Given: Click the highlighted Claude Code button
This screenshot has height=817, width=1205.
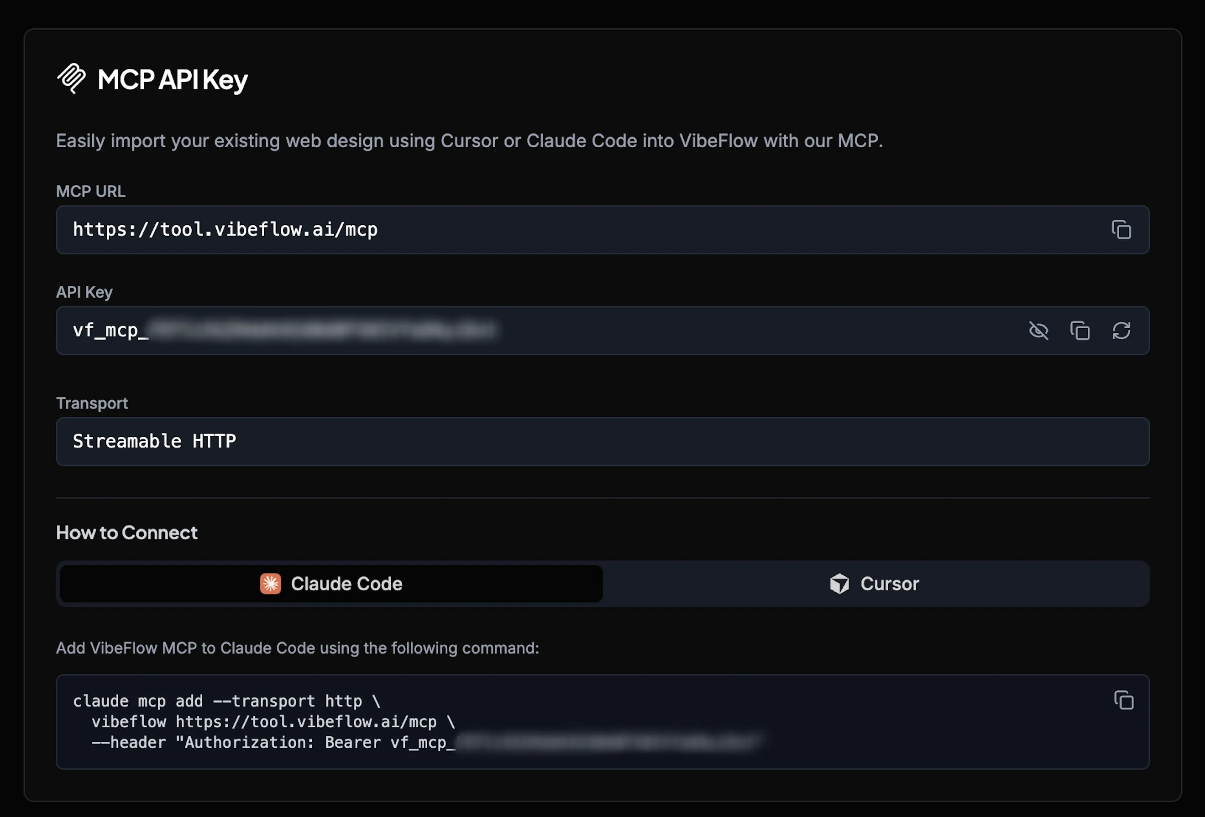Looking at the screenshot, I should [x=330, y=584].
